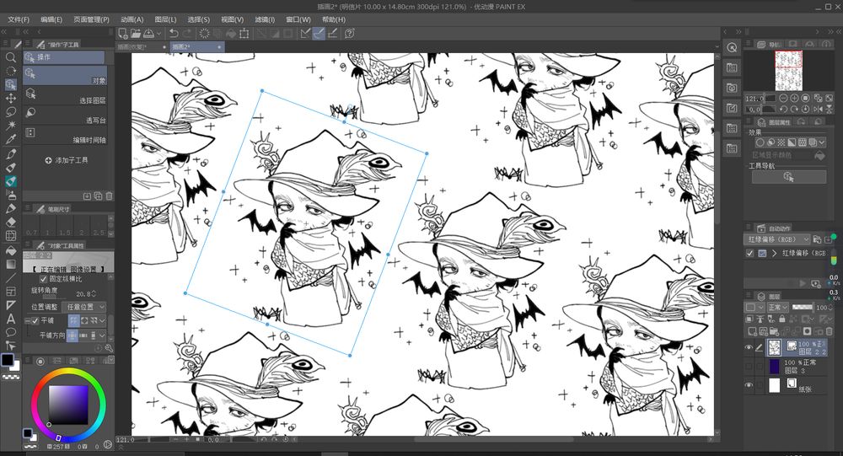This screenshot has width=843, height=456.
Task: Select the Lasso selection tool
Action: (x=11, y=111)
